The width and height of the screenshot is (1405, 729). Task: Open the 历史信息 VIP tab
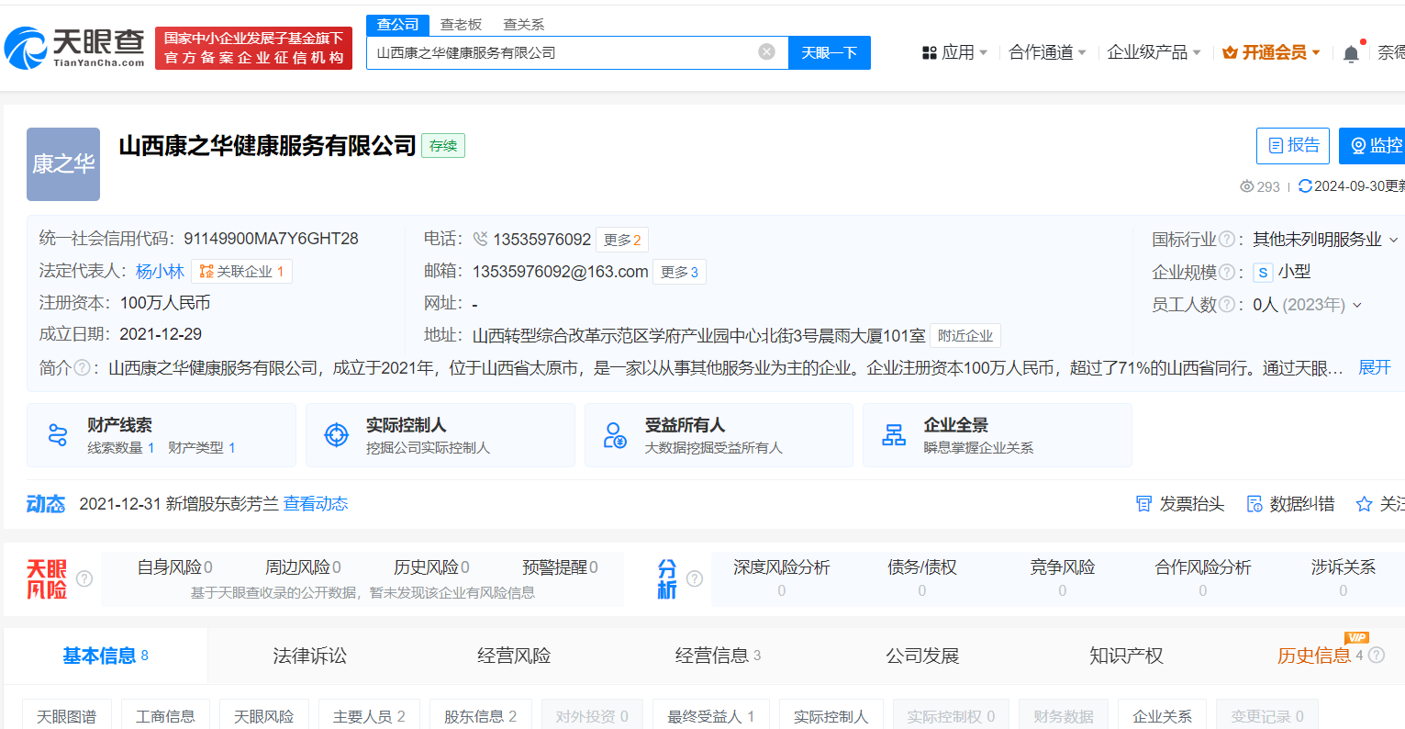click(x=1314, y=656)
